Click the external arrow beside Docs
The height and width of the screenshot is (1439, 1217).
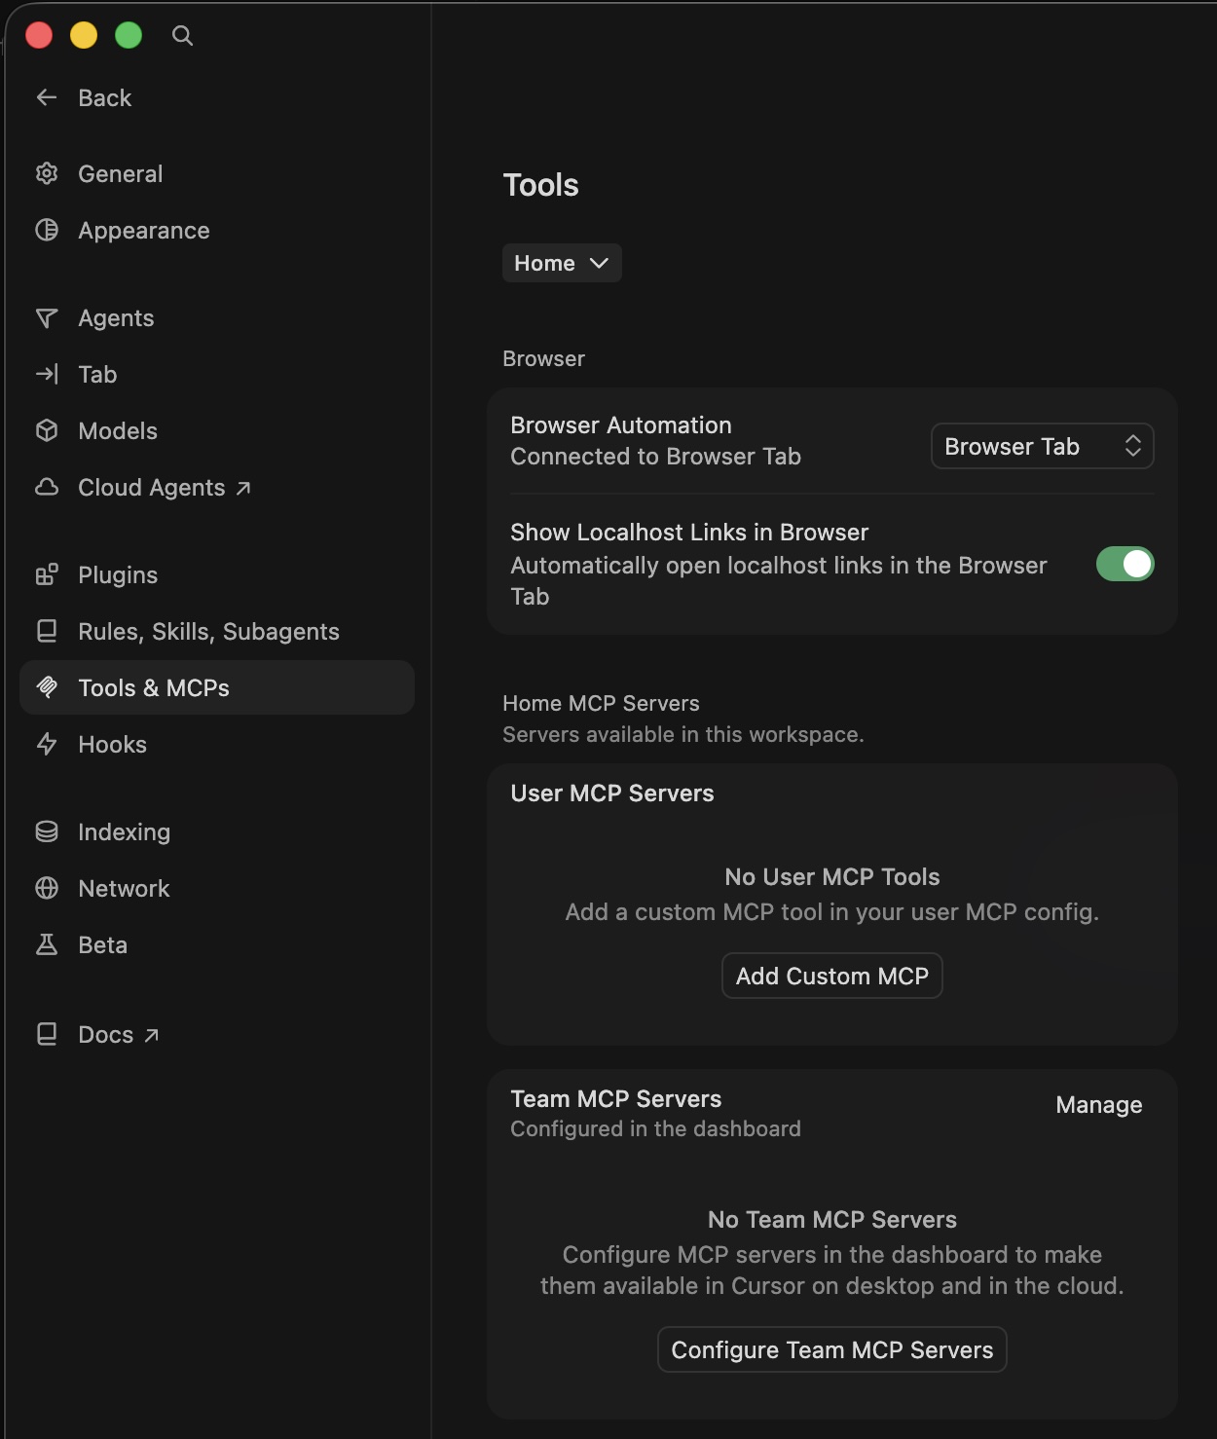coord(151,1035)
